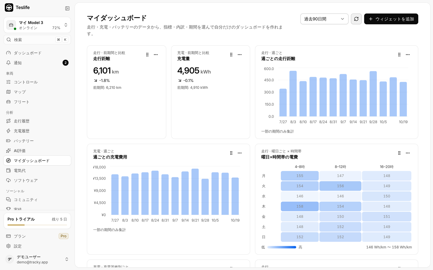Open the Pro トライアル card
The width and height of the screenshot is (433, 270).
[x=37, y=221]
